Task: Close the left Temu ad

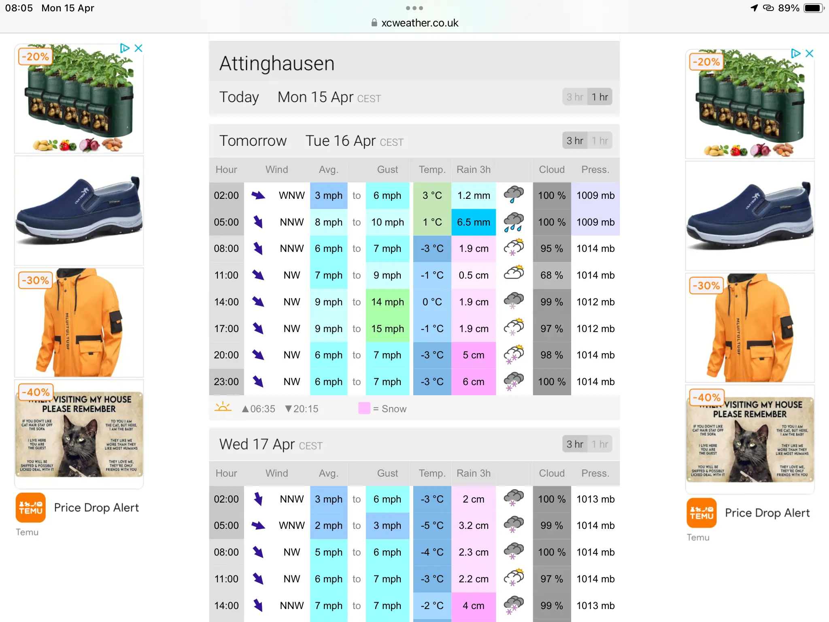Action: [138, 48]
